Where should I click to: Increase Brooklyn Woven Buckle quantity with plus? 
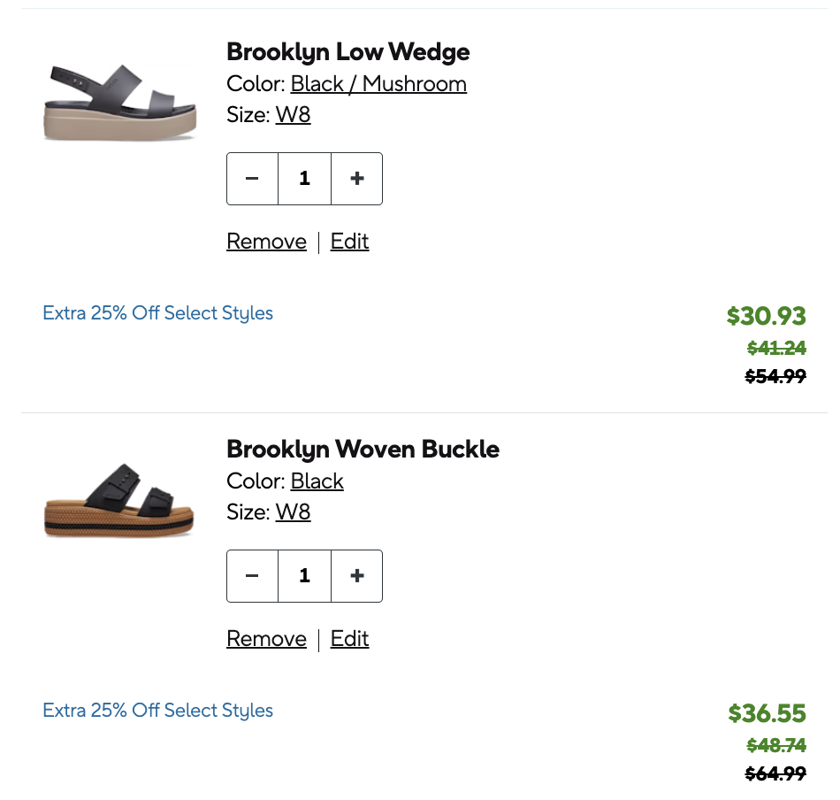(x=357, y=576)
